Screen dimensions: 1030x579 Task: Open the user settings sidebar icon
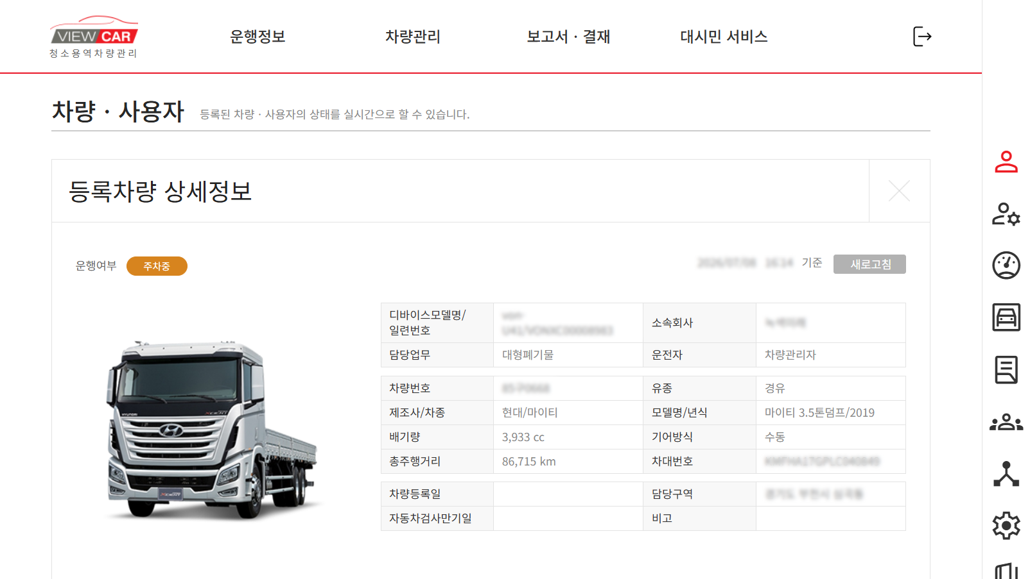tap(1006, 214)
